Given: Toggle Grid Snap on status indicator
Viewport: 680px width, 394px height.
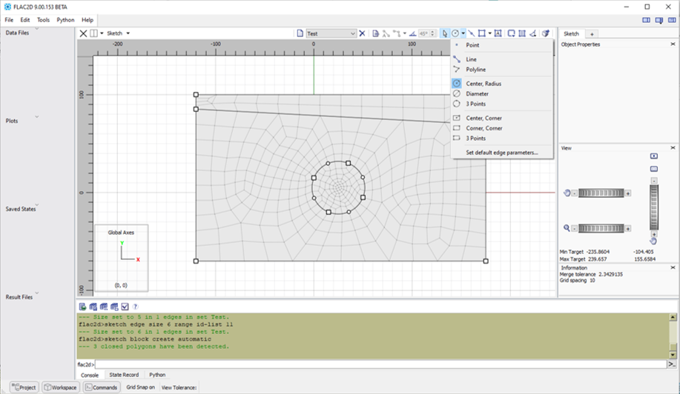Looking at the screenshot, I should coord(140,387).
